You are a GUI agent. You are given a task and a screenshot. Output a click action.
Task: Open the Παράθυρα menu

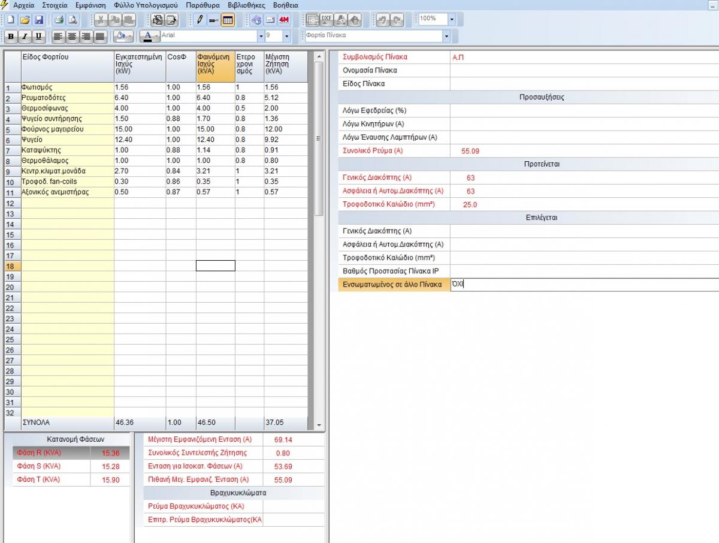[203, 5]
